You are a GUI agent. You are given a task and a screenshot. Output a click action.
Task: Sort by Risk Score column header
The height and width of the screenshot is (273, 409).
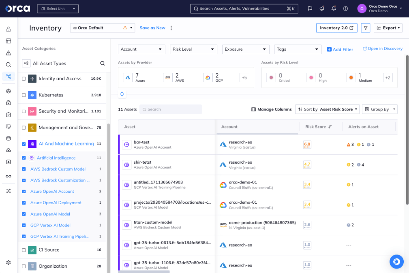(318, 127)
